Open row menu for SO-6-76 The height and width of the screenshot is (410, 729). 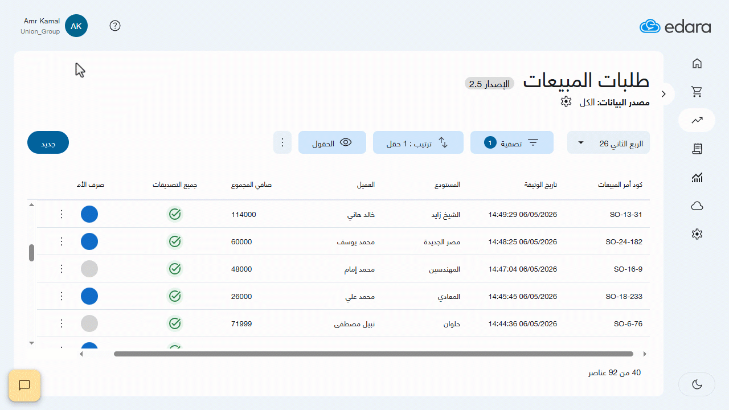pyautogui.click(x=62, y=323)
